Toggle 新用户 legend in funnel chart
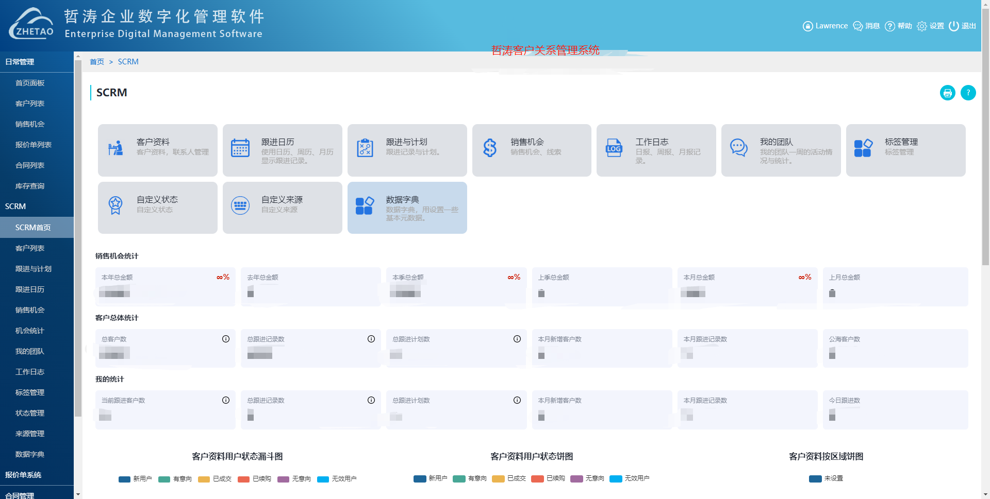The width and height of the screenshot is (990, 499). tap(135, 479)
